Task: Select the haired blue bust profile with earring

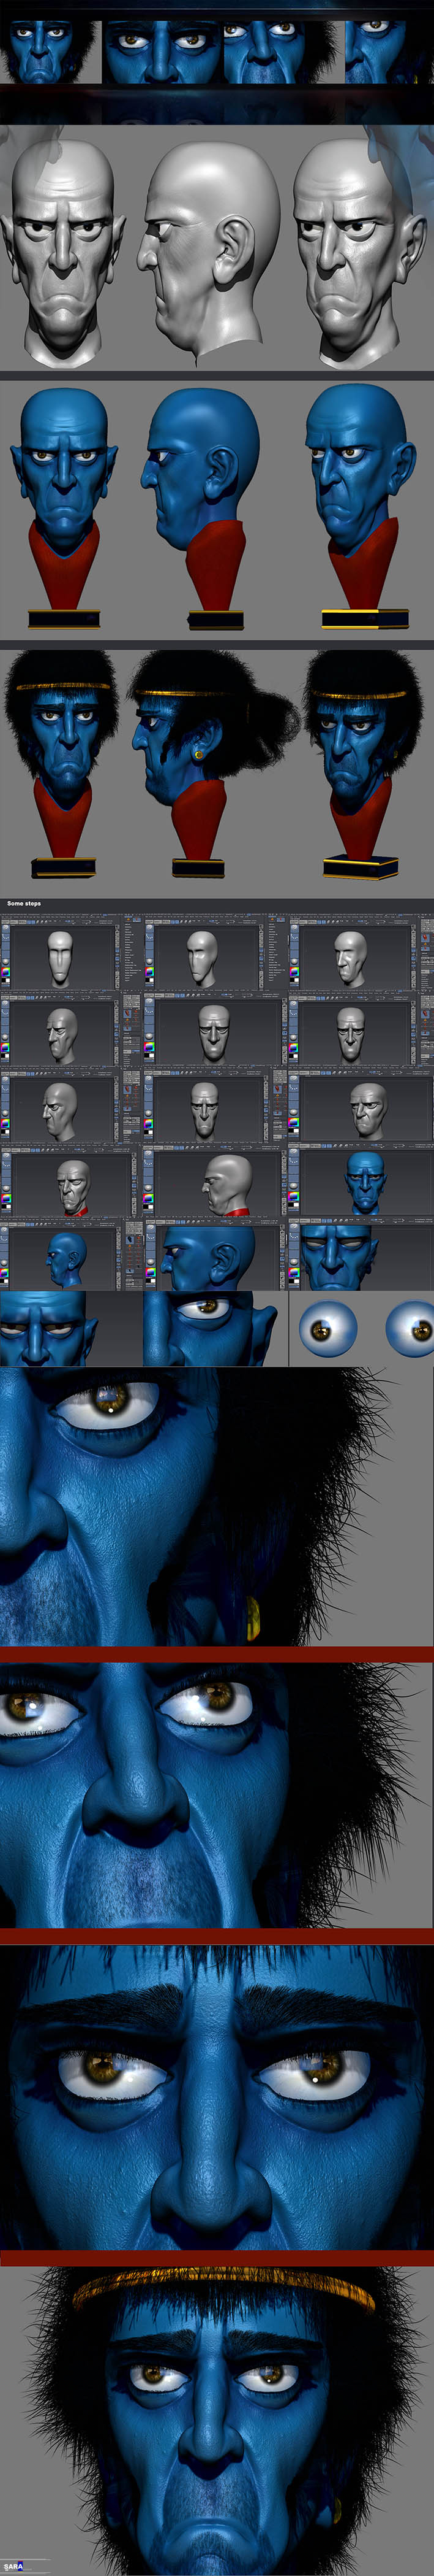Action: (x=214, y=764)
